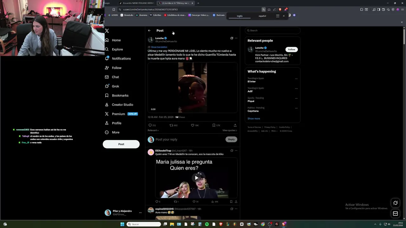Open a new browser tab
The width and height of the screenshot is (406, 228).
(x=198, y=3)
